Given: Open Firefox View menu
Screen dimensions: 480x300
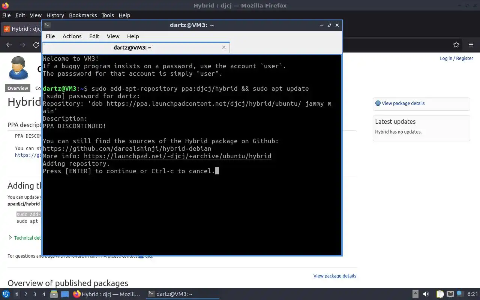Looking at the screenshot, I should tap(36, 15).
